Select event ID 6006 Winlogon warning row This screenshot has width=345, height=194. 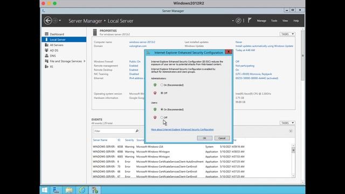191,151
